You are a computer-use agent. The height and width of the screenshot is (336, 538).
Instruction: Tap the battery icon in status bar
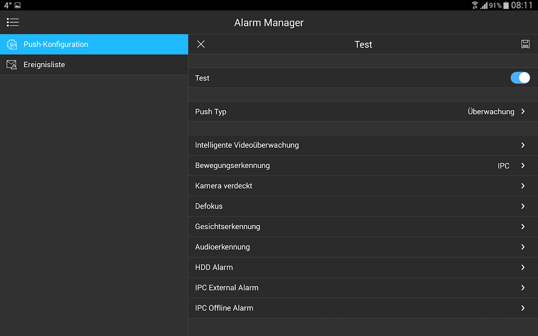[506, 5]
